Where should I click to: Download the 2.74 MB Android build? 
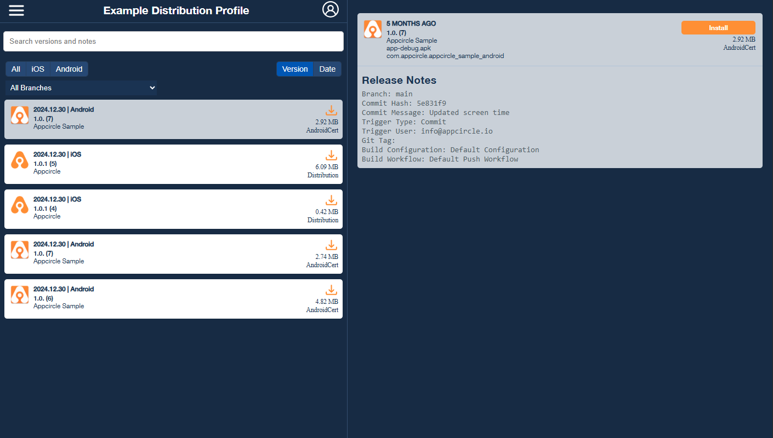(x=331, y=245)
